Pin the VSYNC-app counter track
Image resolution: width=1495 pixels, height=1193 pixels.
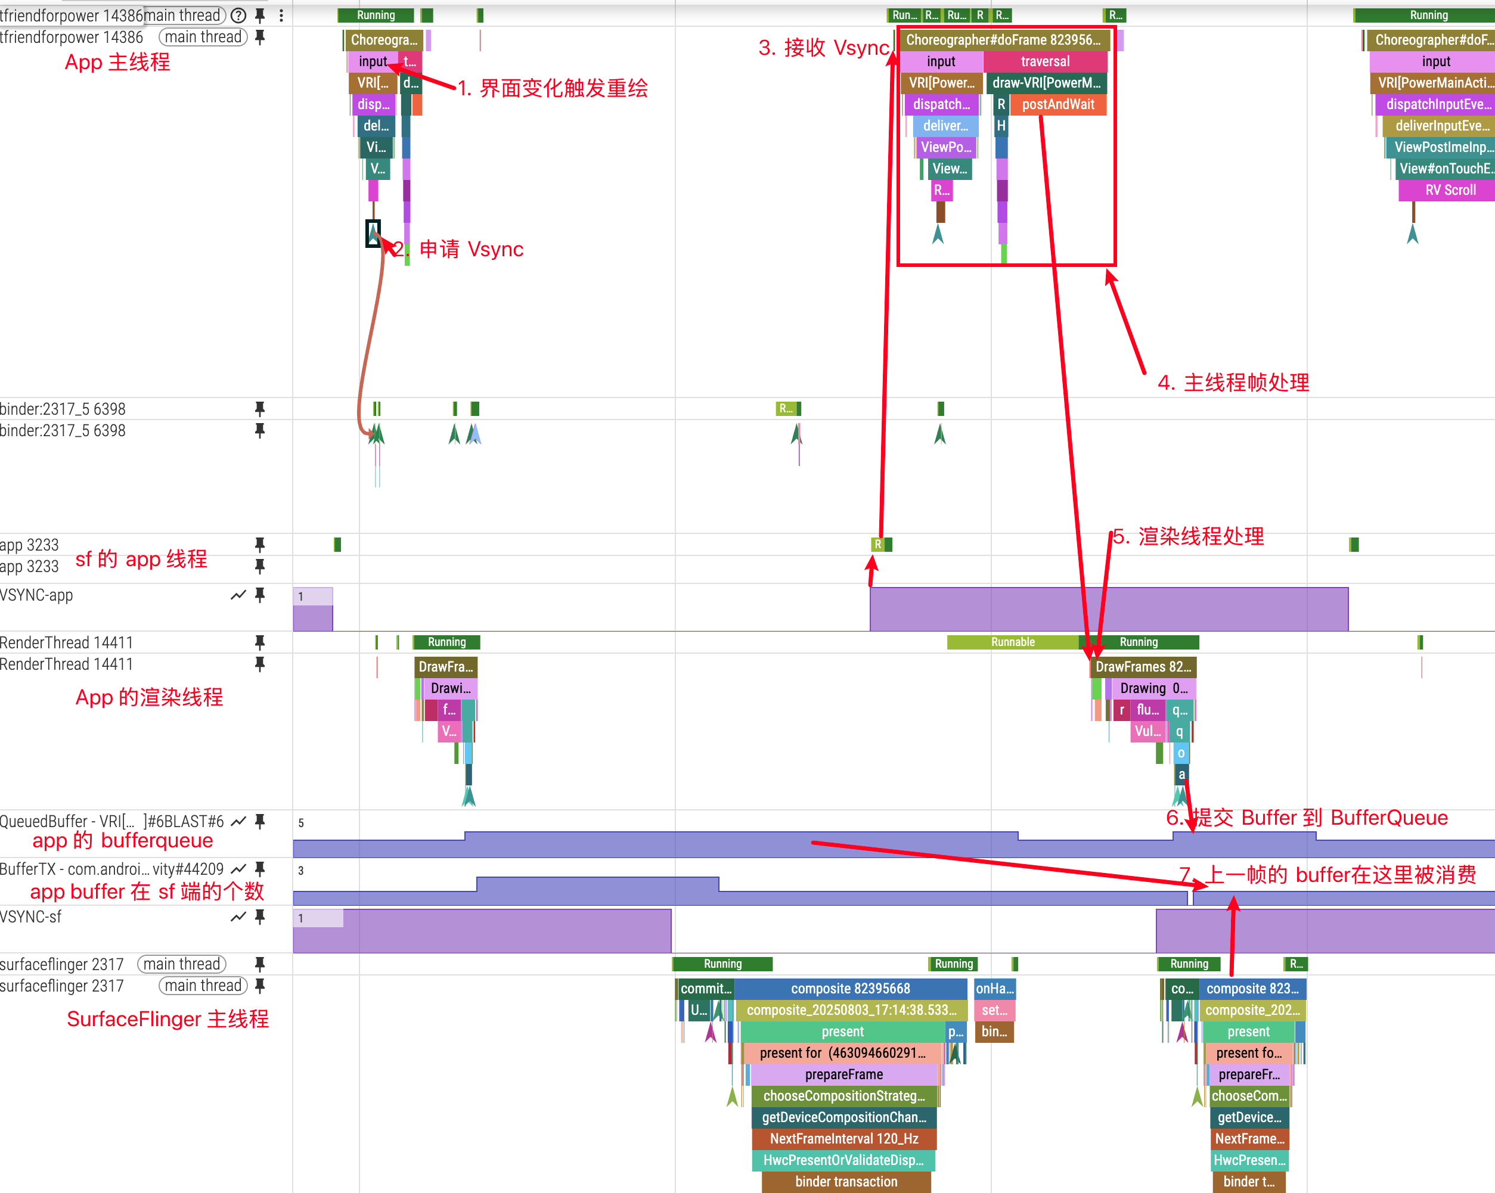[x=260, y=595]
